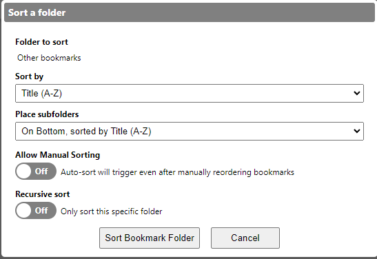
Task: Open the Sort by dropdown
Action: [190, 93]
